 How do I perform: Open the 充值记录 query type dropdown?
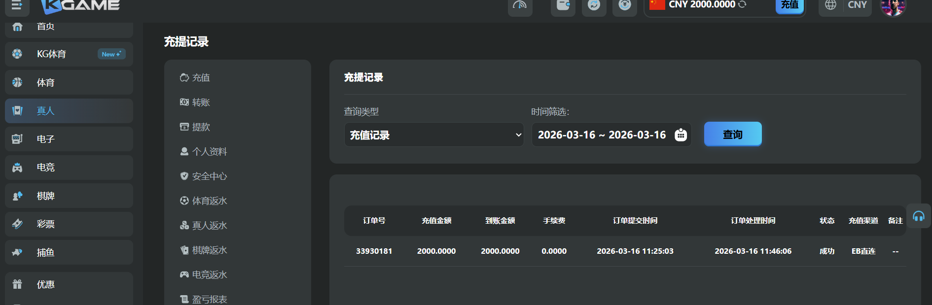[434, 135]
